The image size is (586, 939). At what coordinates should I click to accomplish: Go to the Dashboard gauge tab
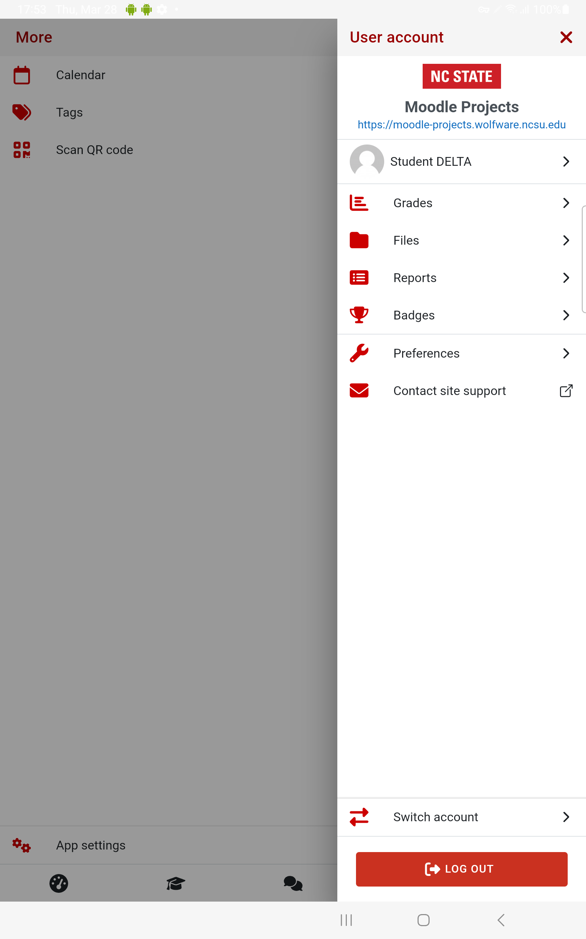(59, 884)
